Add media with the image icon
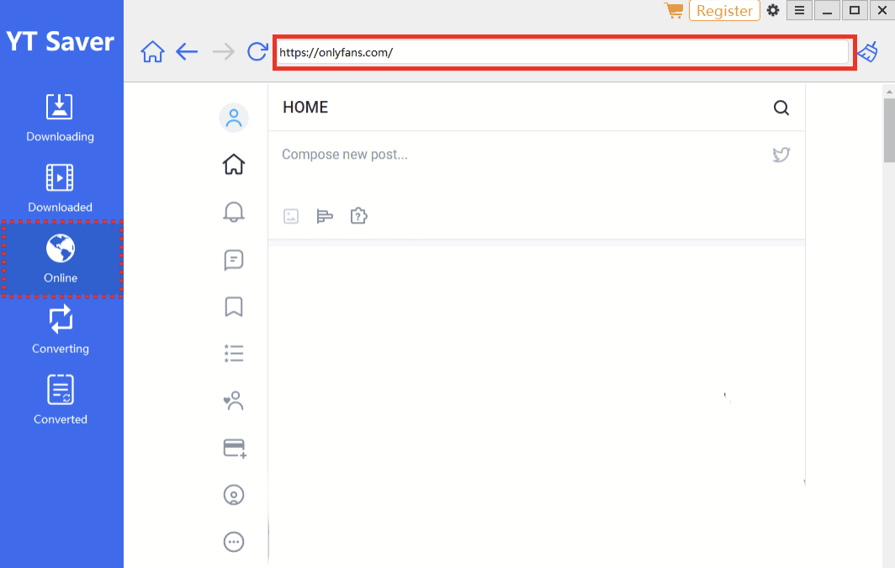The height and width of the screenshot is (568, 895). pos(291,216)
